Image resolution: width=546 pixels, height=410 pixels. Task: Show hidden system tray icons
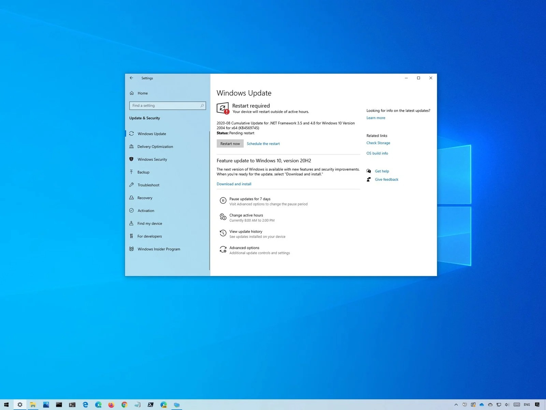point(456,405)
